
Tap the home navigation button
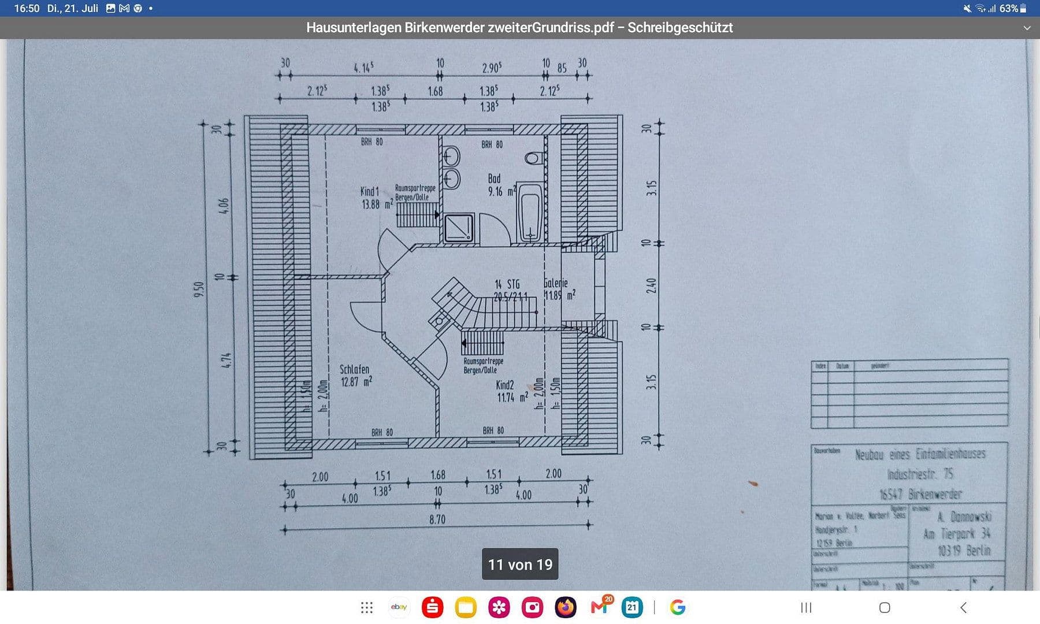pyautogui.click(x=885, y=607)
